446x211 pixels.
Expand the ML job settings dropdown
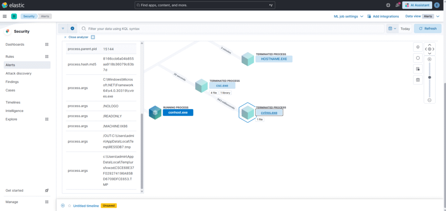click(x=348, y=16)
